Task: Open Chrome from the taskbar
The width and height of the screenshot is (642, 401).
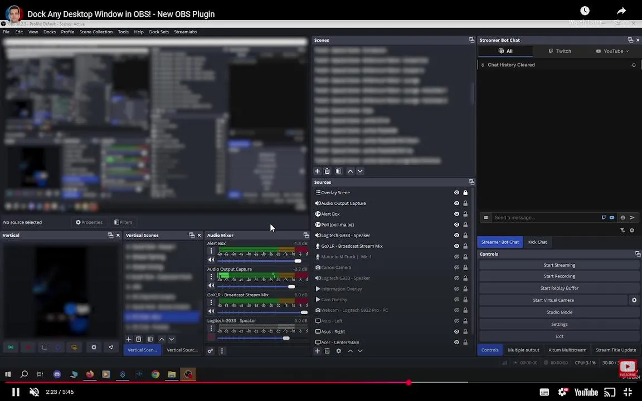Action: [x=155, y=374]
